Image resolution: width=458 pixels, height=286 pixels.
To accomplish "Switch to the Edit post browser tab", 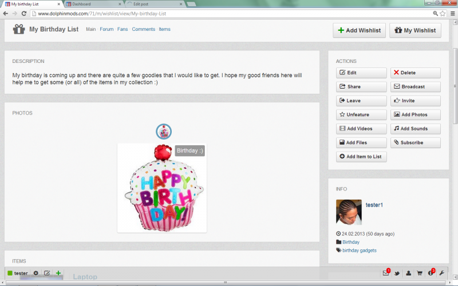I will pos(149,4).
